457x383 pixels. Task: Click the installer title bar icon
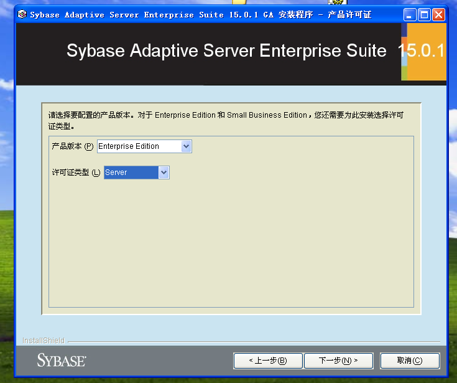[22, 14]
